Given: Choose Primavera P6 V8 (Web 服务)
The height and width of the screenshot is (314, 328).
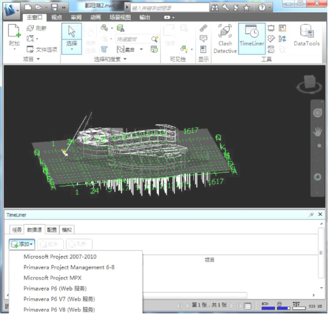Looking at the screenshot, I should point(59,310).
